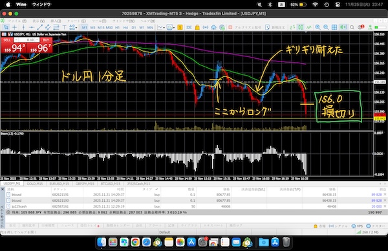388x251 pixels.
Task: Click the algo trading toggle button
Action: tap(244, 27)
